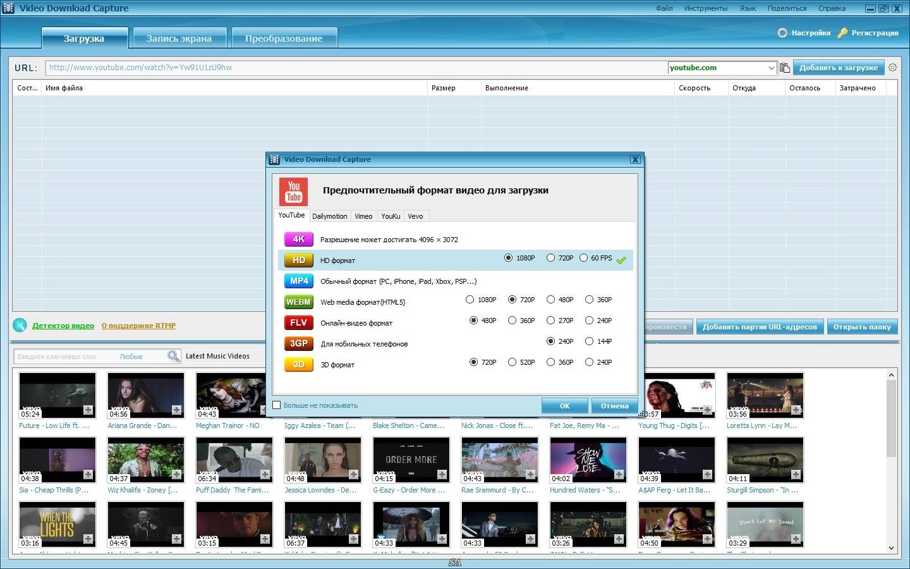Open the Файл menu
The width and height of the screenshot is (910, 569).
click(x=664, y=8)
